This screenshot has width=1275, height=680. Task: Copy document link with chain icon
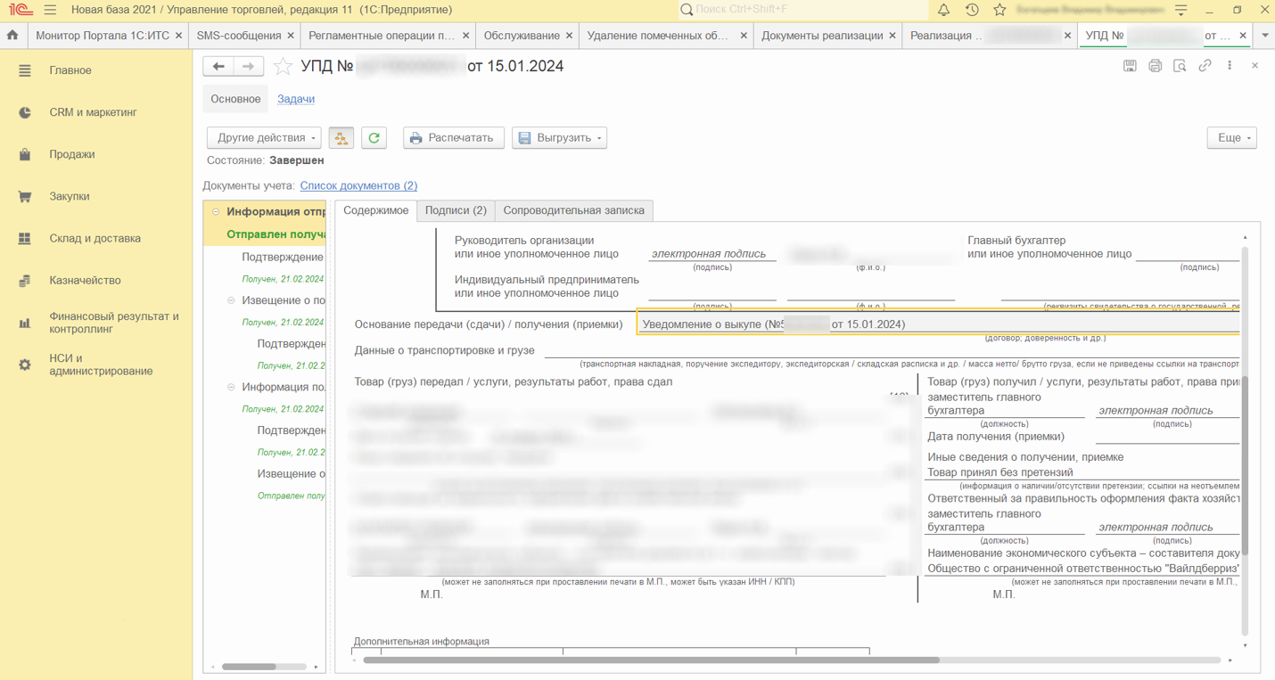tap(1205, 66)
